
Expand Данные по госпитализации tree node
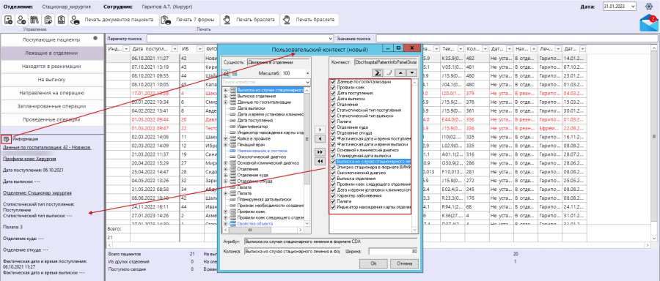226,102
